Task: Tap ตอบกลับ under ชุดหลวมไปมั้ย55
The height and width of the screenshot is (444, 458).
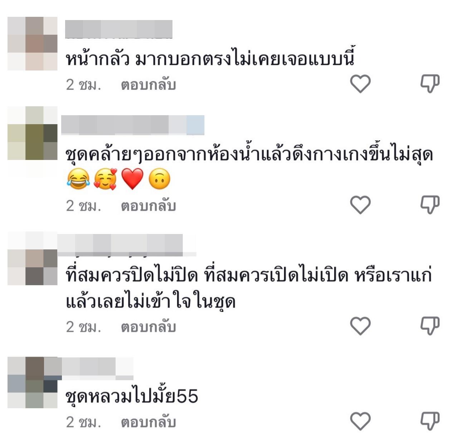Action: (x=148, y=422)
